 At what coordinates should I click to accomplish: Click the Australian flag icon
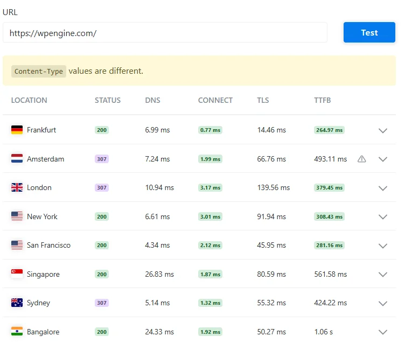17,303
